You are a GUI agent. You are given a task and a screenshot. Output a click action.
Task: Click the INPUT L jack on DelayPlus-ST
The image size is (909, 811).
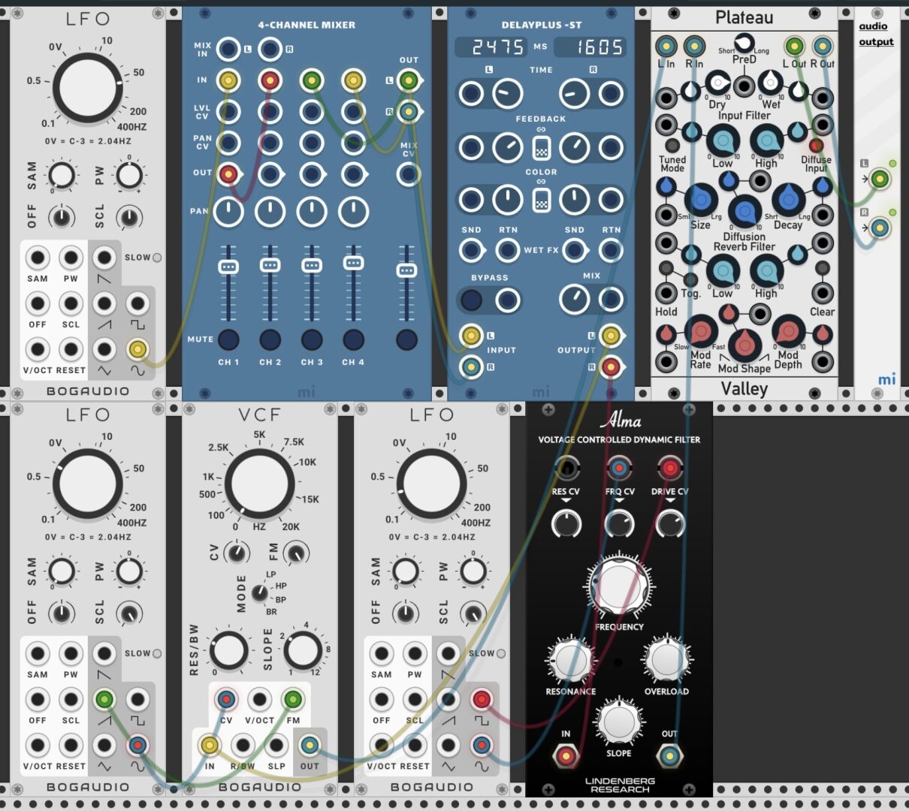(471, 335)
